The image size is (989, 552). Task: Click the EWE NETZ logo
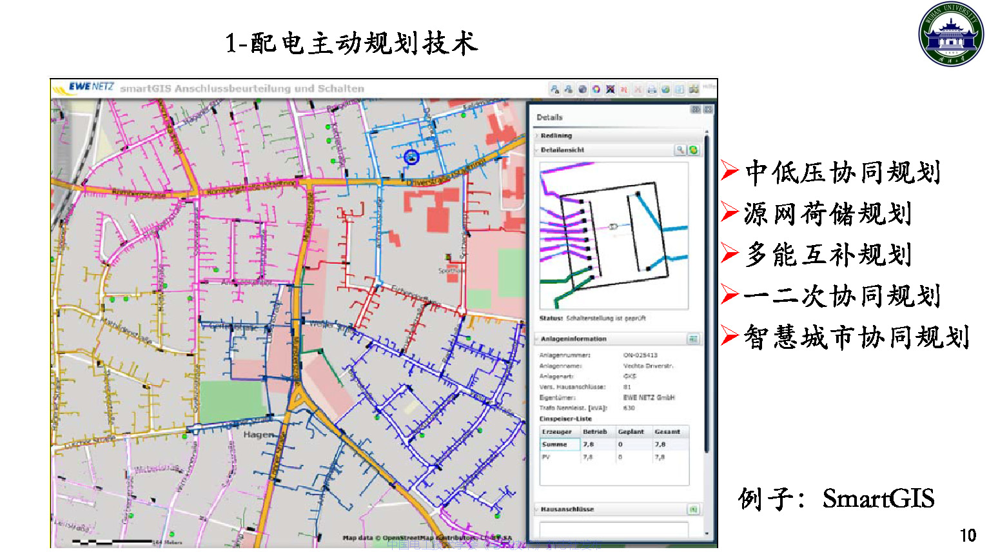click(x=84, y=86)
